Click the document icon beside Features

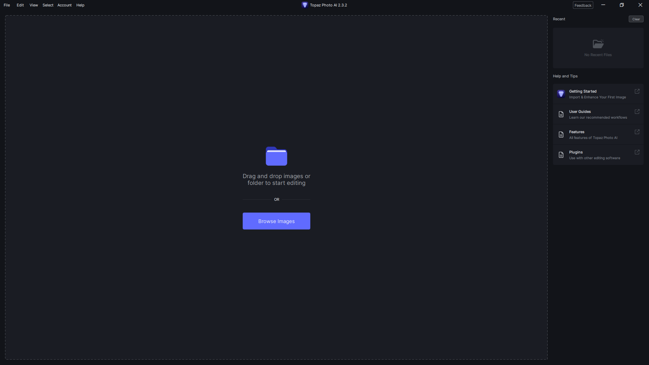[561, 135]
